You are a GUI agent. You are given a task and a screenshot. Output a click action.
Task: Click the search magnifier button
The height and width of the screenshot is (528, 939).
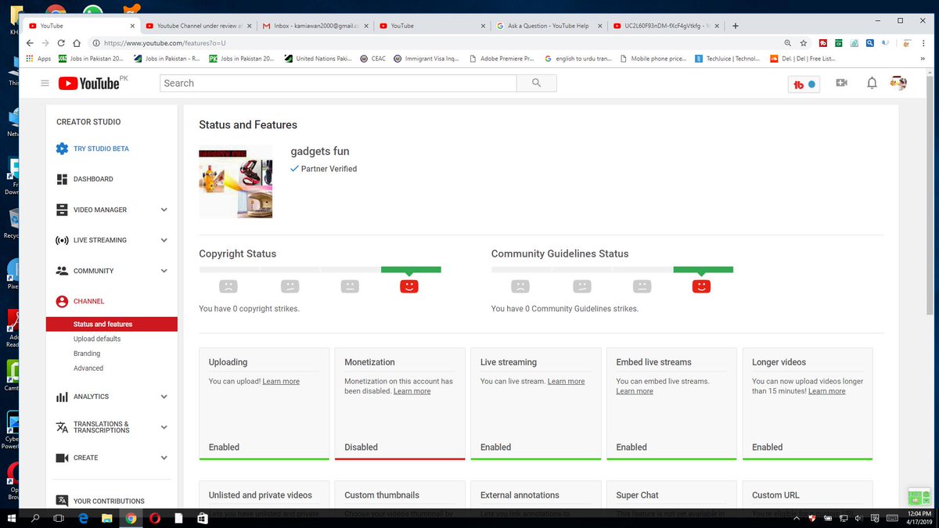tap(536, 83)
